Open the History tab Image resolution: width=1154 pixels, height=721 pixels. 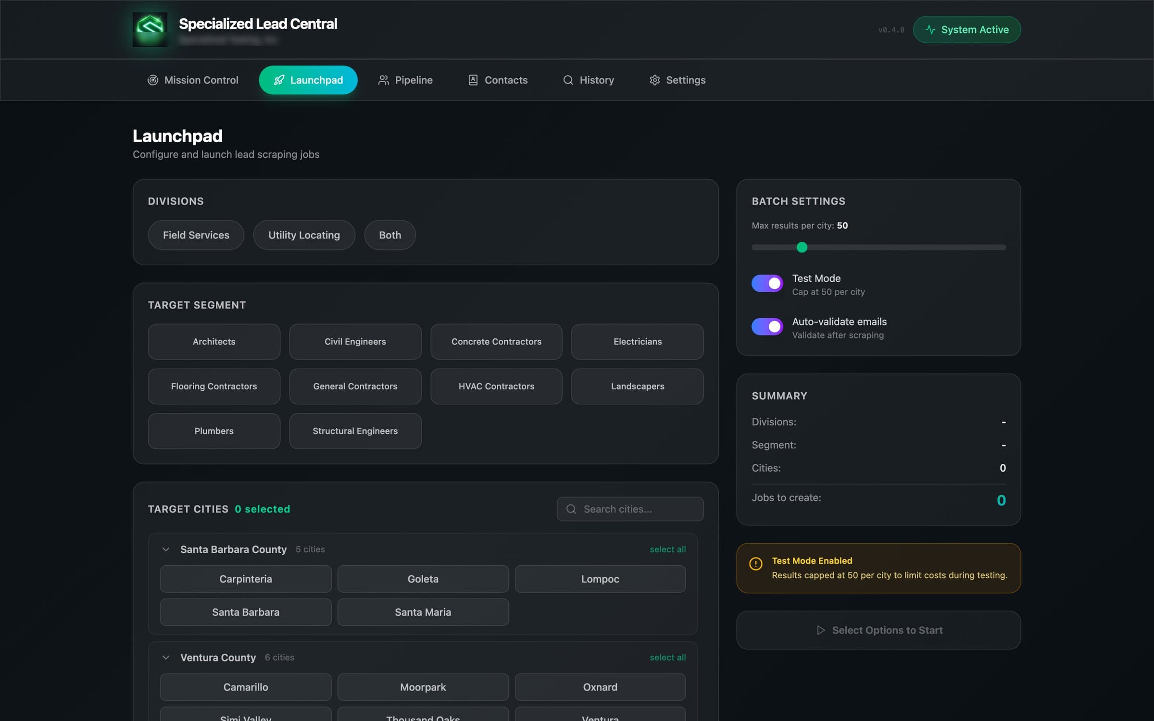coord(589,80)
